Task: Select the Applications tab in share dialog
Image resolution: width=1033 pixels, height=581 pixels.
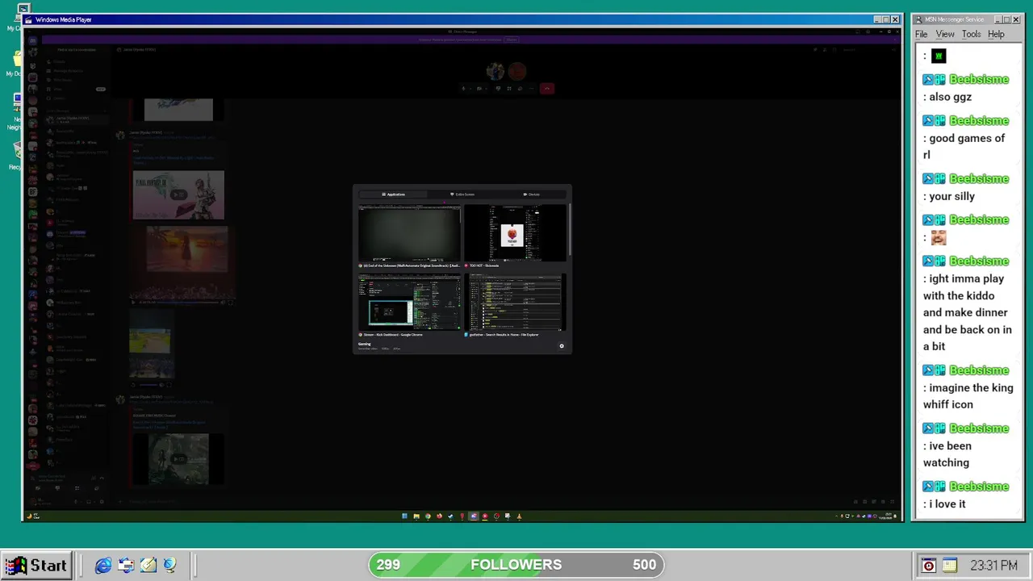Action: 393,194
